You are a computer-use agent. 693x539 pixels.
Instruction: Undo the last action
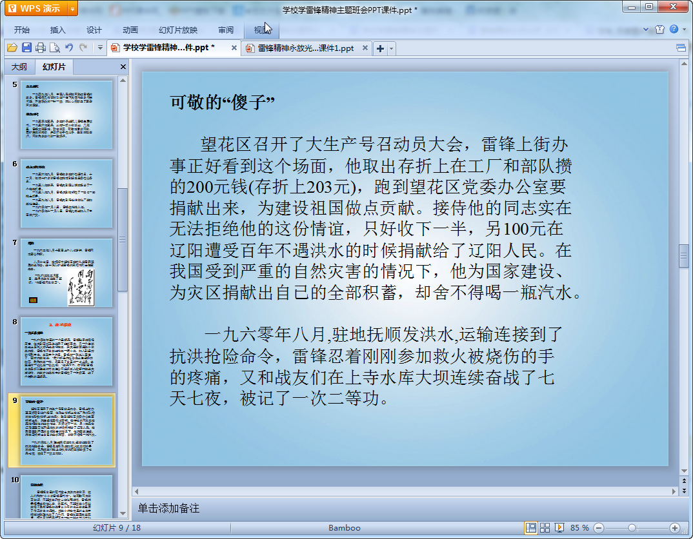click(69, 48)
